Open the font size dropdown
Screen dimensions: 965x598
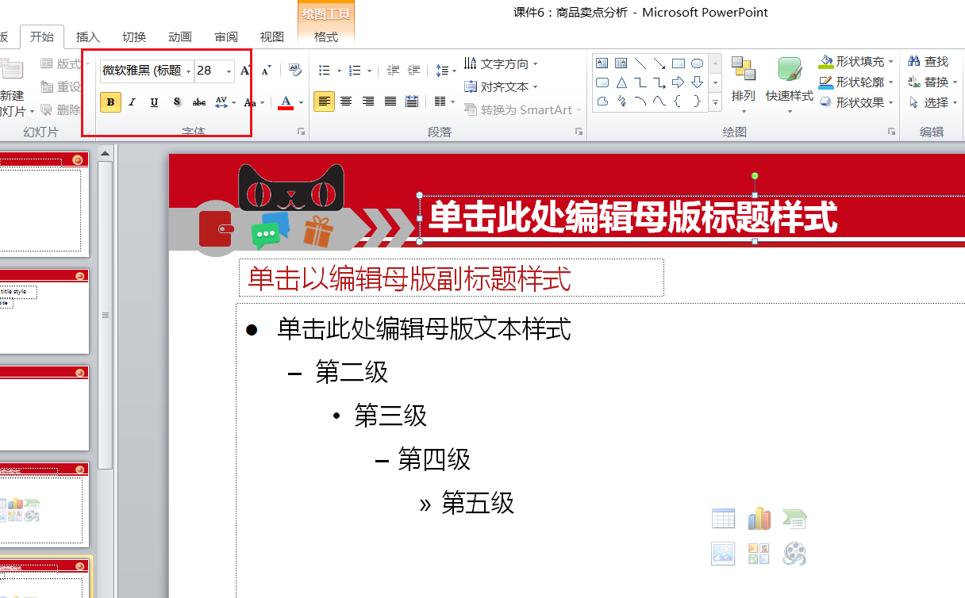coord(229,71)
